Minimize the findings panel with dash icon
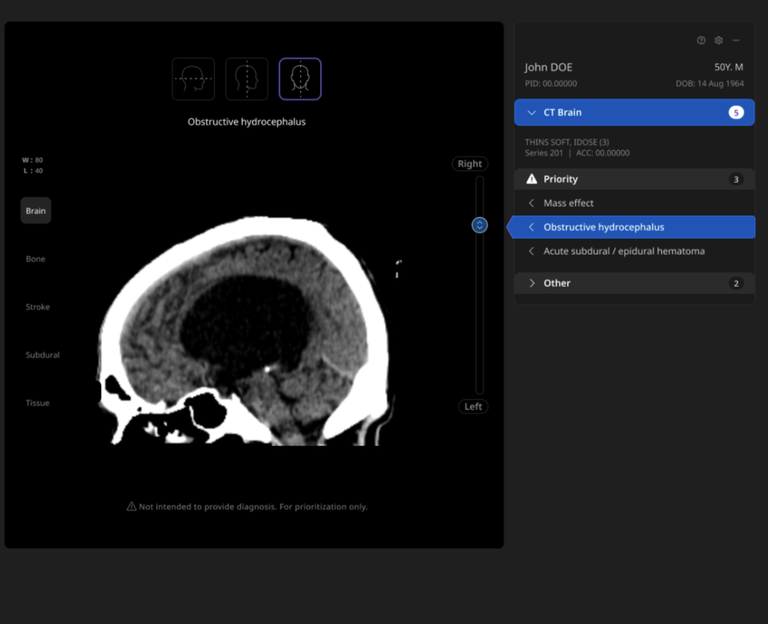The height and width of the screenshot is (624, 768). tap(736, 41)
